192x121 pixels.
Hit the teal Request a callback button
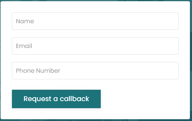56,99
